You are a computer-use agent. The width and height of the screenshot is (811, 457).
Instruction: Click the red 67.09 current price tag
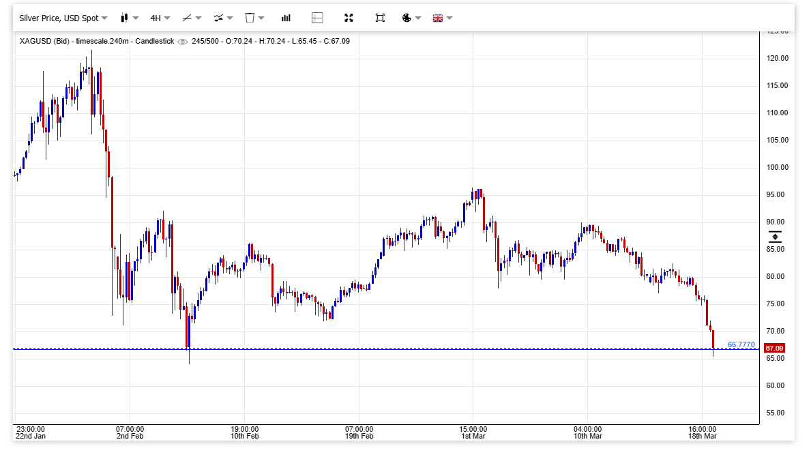(x=775, y=348)
